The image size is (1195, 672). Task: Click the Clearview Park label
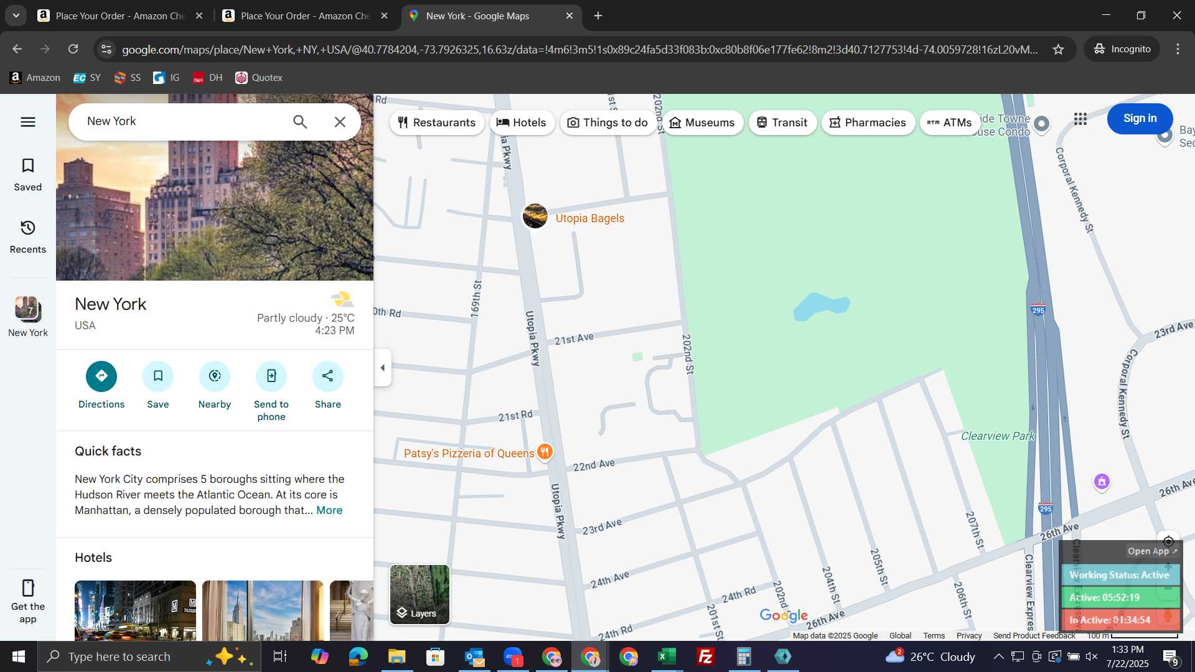click(997, 436)
